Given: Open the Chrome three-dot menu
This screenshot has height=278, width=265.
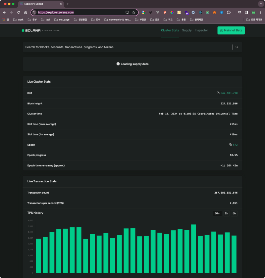Looking at the screenshot, I should coord(261,13).
